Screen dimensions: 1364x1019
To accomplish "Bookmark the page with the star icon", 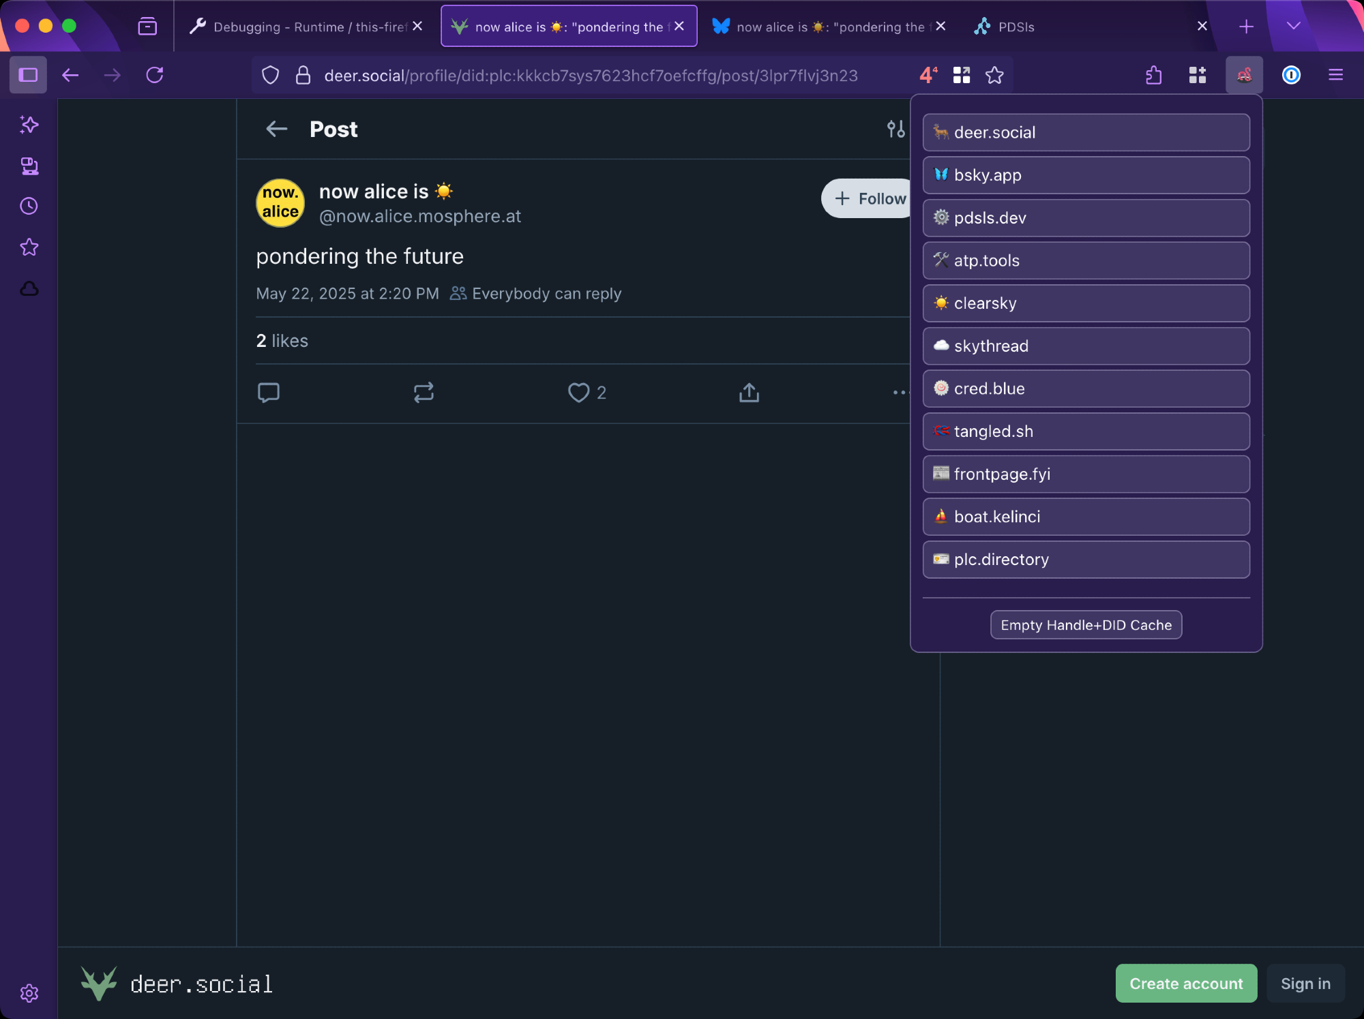I will (x=994, y=75).
